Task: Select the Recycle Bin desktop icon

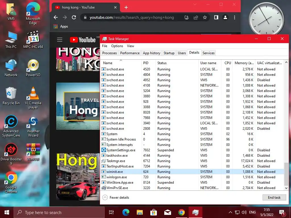Action: 11,96
